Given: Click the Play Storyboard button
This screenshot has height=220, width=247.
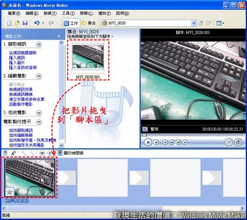Looking at the screenshot, I should (50, 153).
